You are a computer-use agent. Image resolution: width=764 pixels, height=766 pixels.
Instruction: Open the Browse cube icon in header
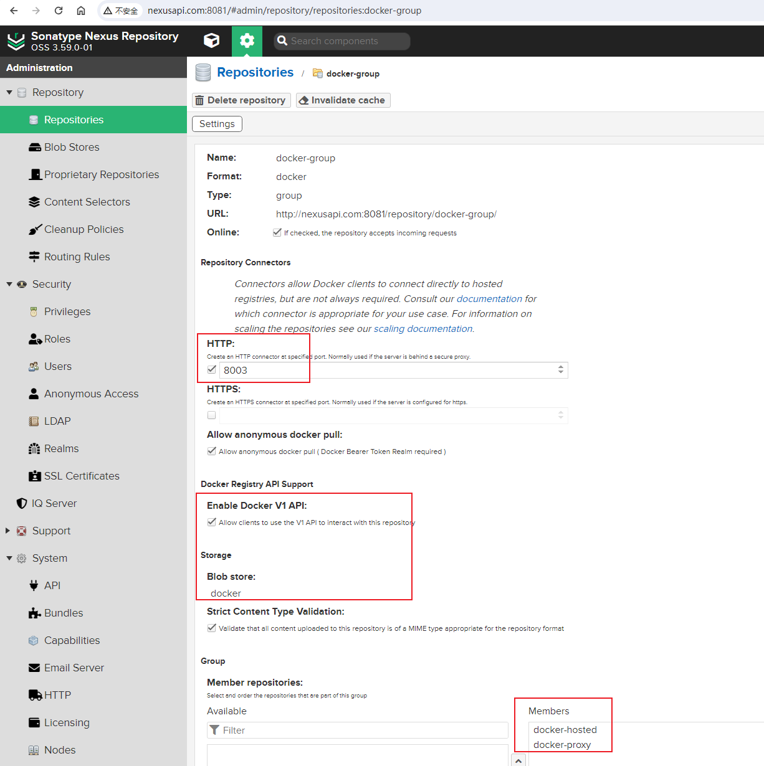pyautogui.click(x=212, y=40)
